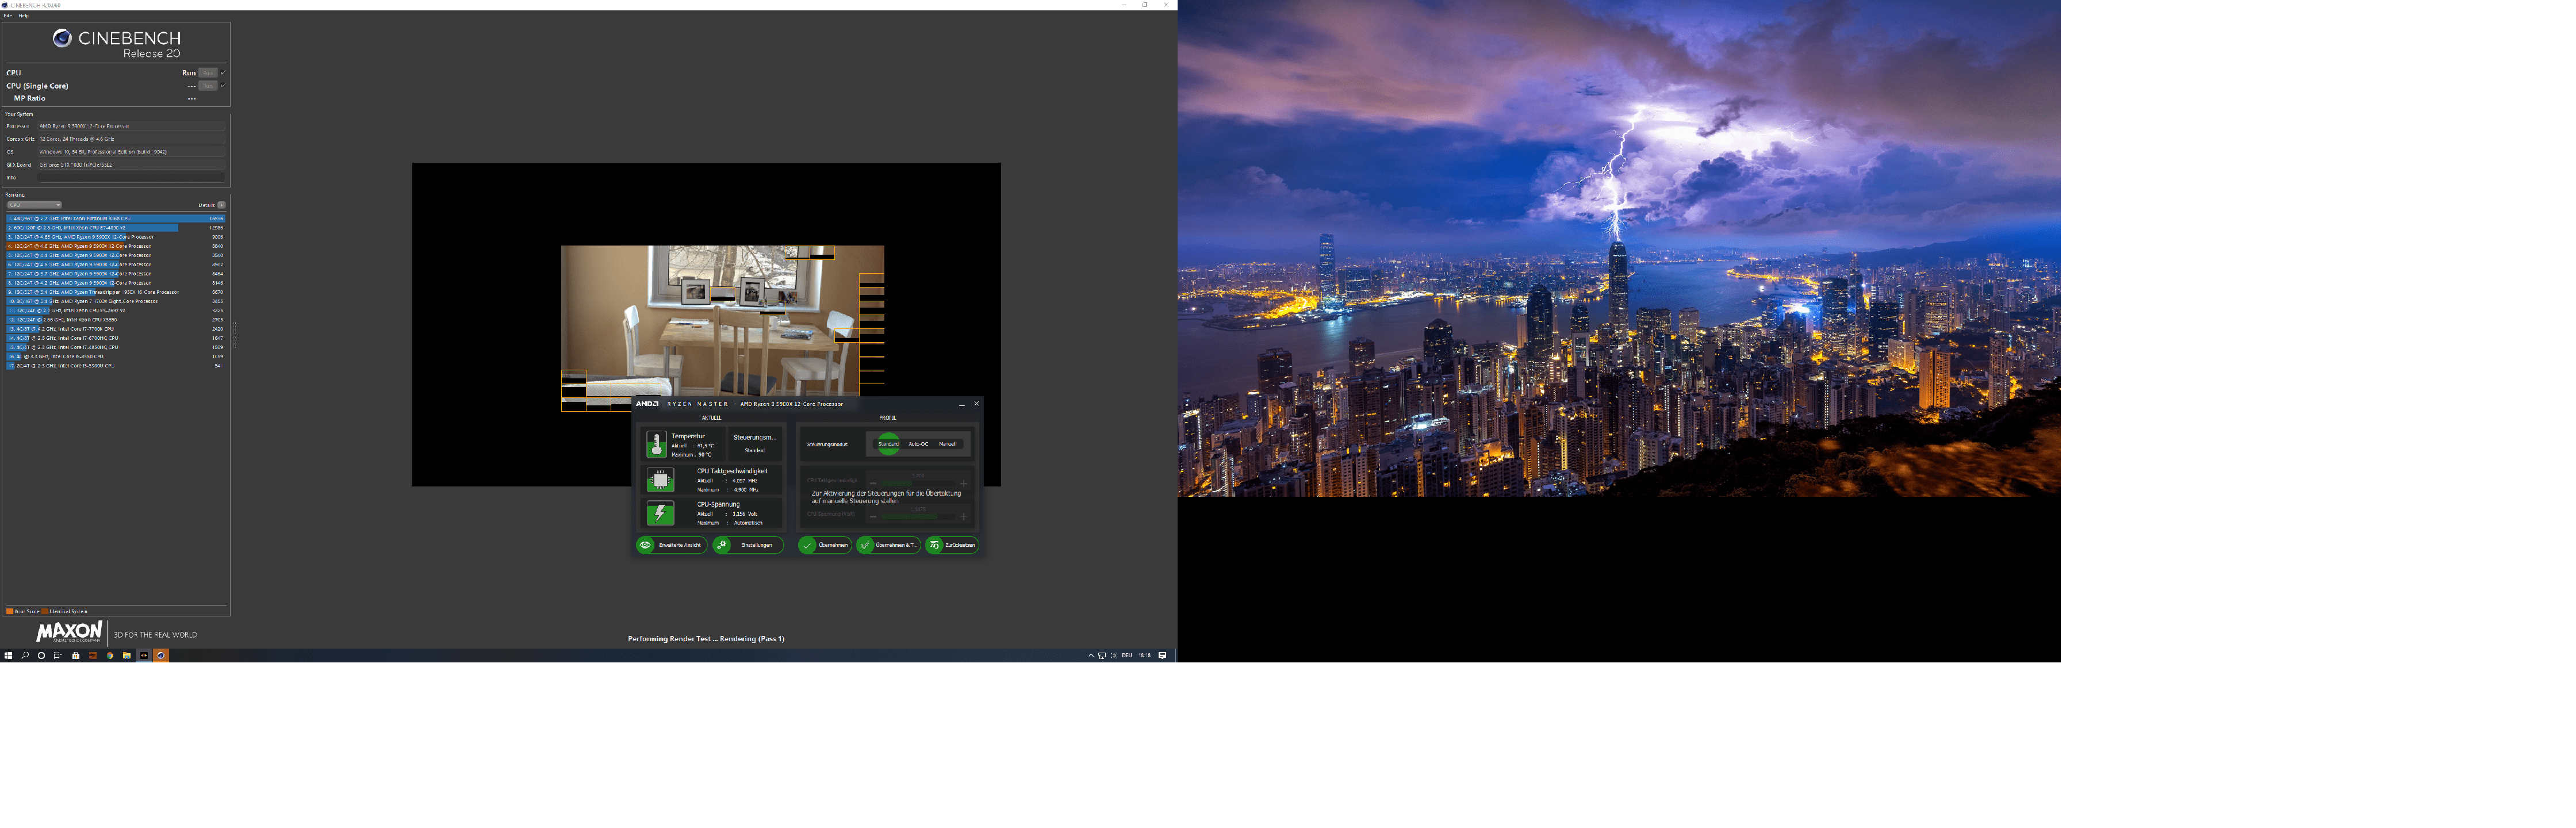Viewport: 2576px width, 828px height.
Task: Select ranking row Intel Core i5-3550 CPU
Action: coord(115,357)
